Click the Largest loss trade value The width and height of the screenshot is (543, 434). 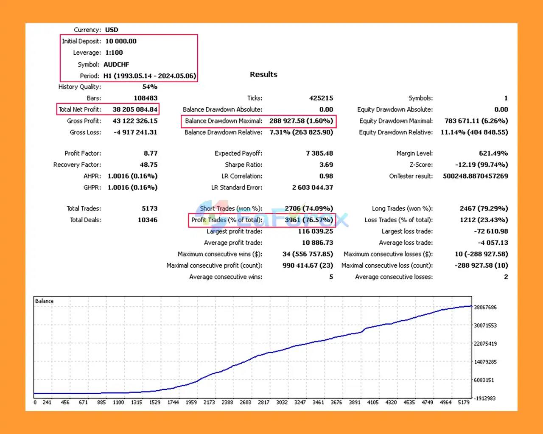tap(491, 231)
